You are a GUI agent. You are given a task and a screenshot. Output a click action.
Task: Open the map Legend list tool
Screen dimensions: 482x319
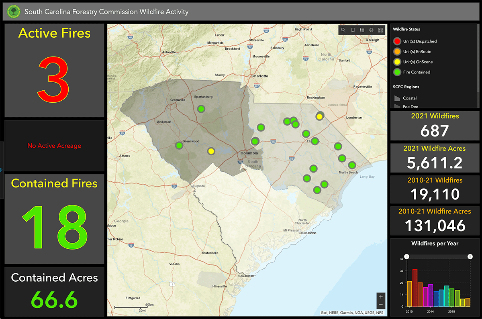tap(362, 30)
